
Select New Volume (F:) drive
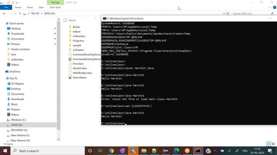20,135
